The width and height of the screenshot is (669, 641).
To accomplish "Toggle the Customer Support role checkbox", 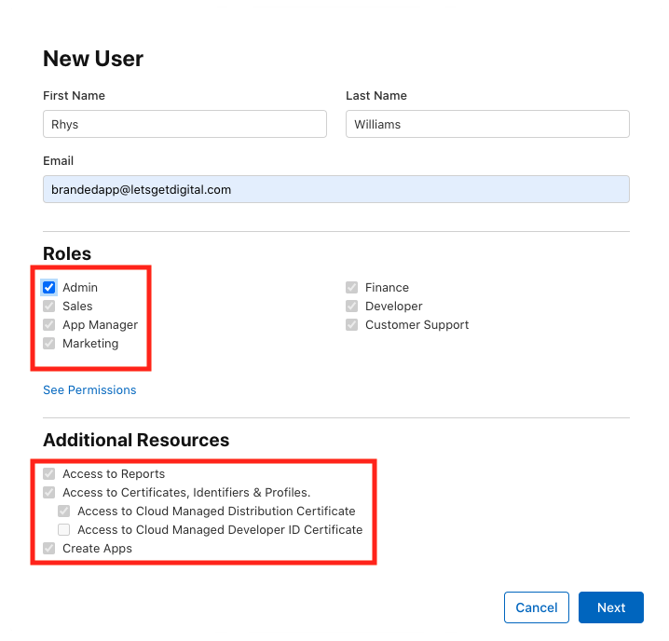I will coord(352,325).
